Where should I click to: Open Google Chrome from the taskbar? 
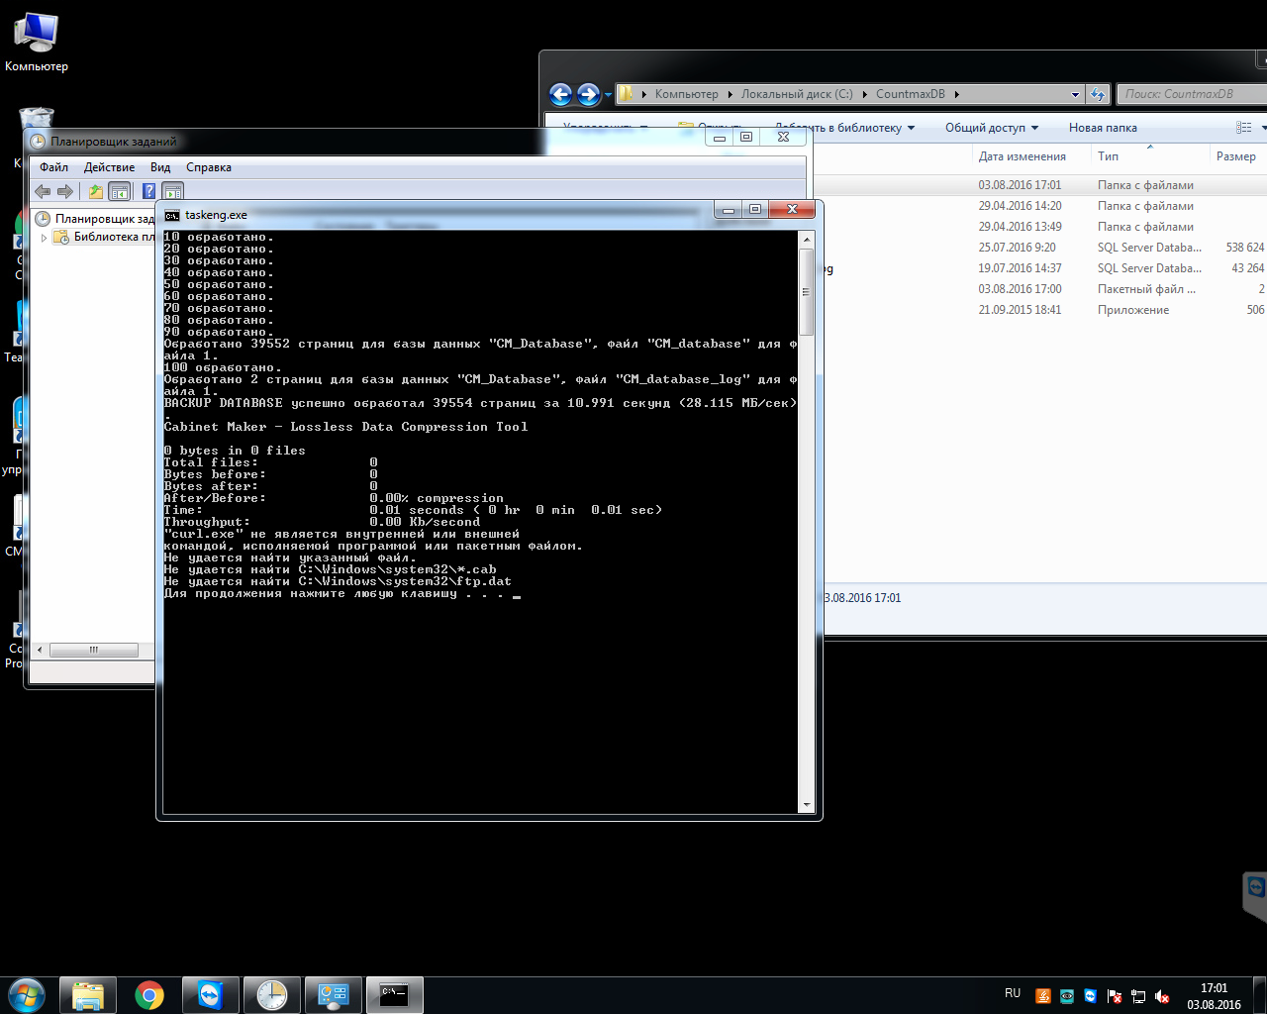click(x=149, y=995)
